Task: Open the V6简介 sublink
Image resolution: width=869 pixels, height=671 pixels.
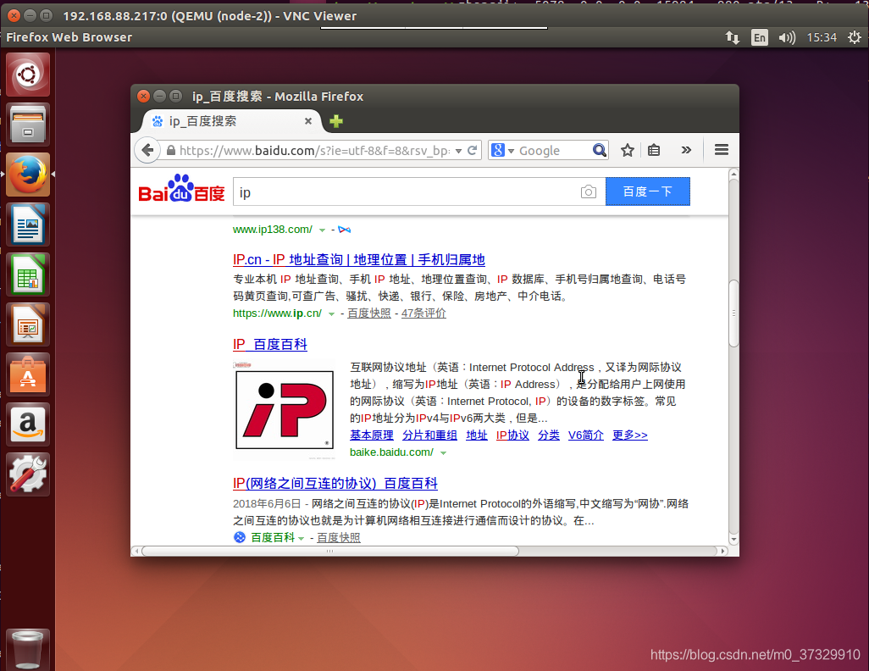Action: [586, 435]
